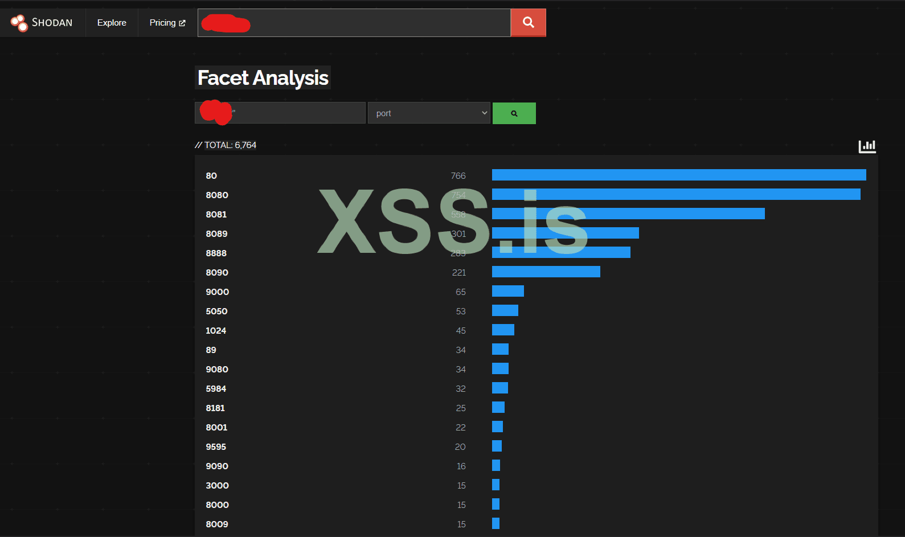The width and height of the screenshot is (905, 537).
Task: Click the count 20 for port 9595
Action: pos(460,446)
